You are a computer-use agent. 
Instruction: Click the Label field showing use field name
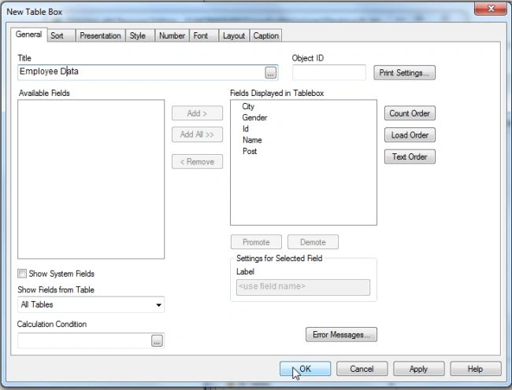[x=303, y=287]
